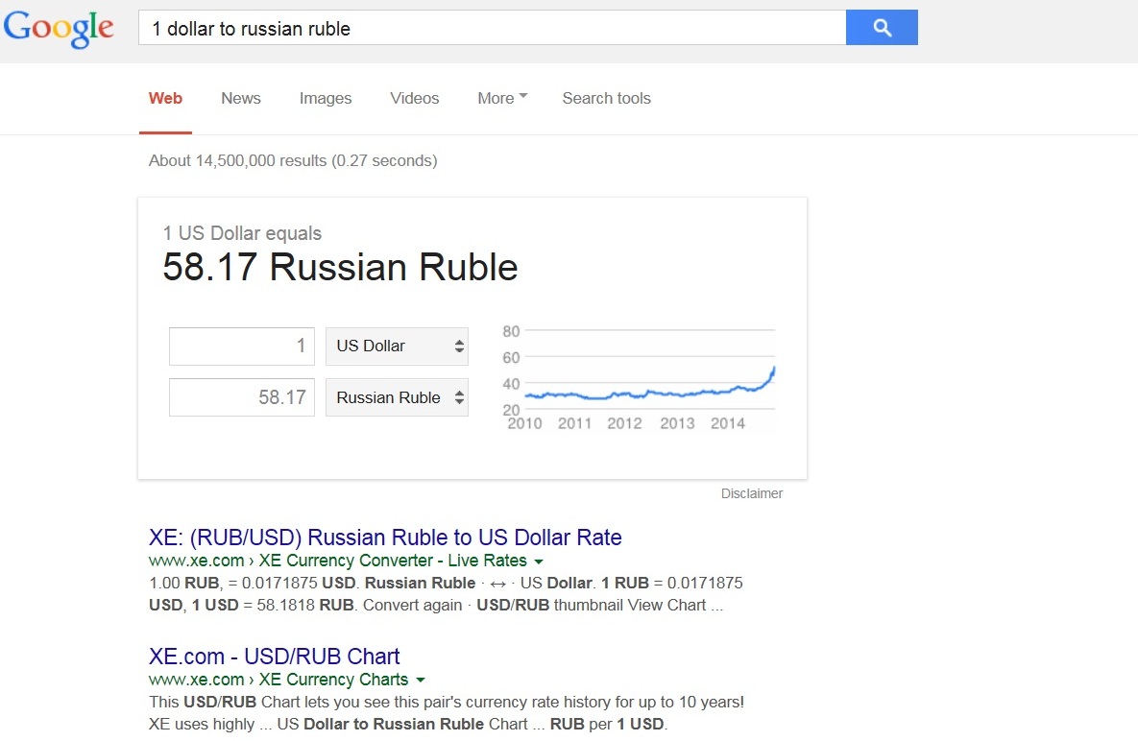Open the Russian Ruble currency dropdown
The width and height of the screenshot is (1138, 741).
(x=397, y=398)
